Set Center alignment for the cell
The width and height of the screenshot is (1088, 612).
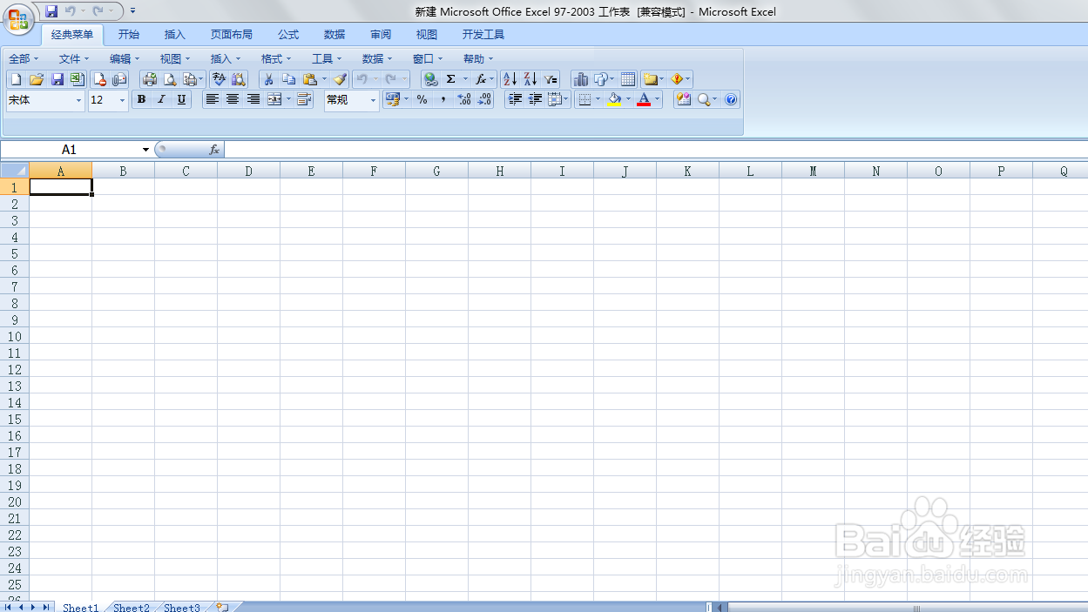[x=233, y=100]
